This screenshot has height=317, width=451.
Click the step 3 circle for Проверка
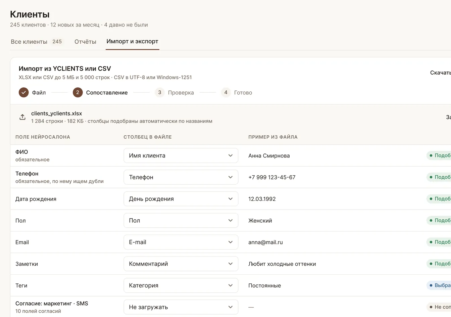159,92
